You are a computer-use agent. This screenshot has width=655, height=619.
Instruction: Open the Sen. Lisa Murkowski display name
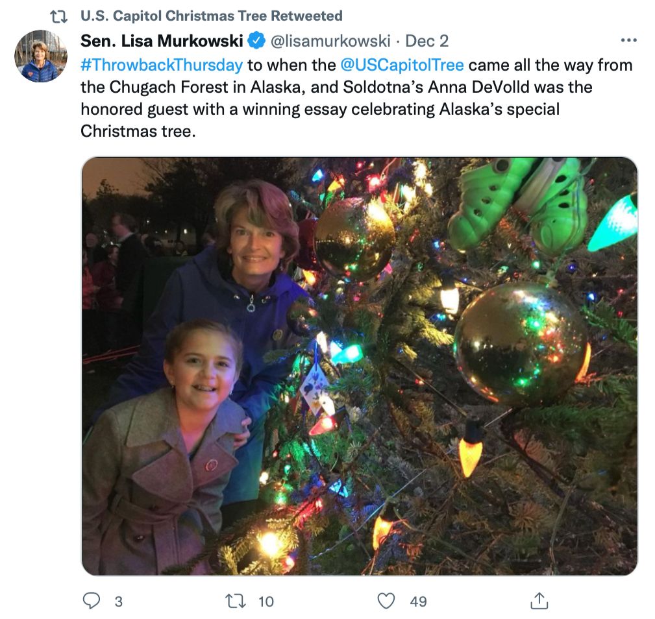point(162,41)
